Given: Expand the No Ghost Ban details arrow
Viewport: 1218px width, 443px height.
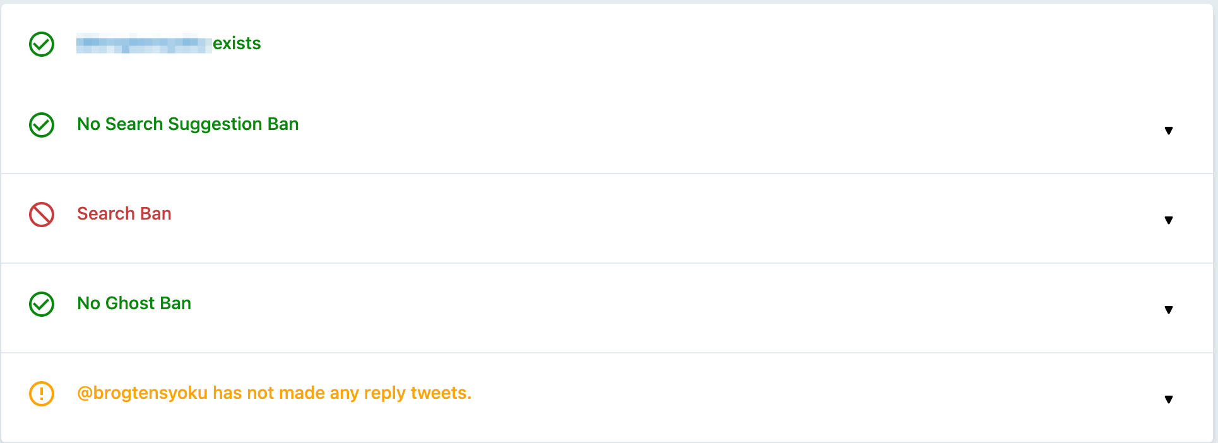Looking at the screenshot, I should tap(1169, 310).
